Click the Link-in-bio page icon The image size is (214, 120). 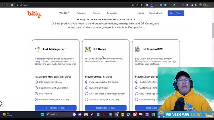coord(138,49)
